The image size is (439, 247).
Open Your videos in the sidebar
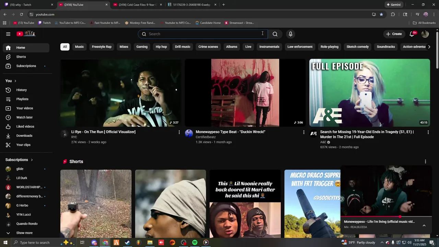click(26, 108)
